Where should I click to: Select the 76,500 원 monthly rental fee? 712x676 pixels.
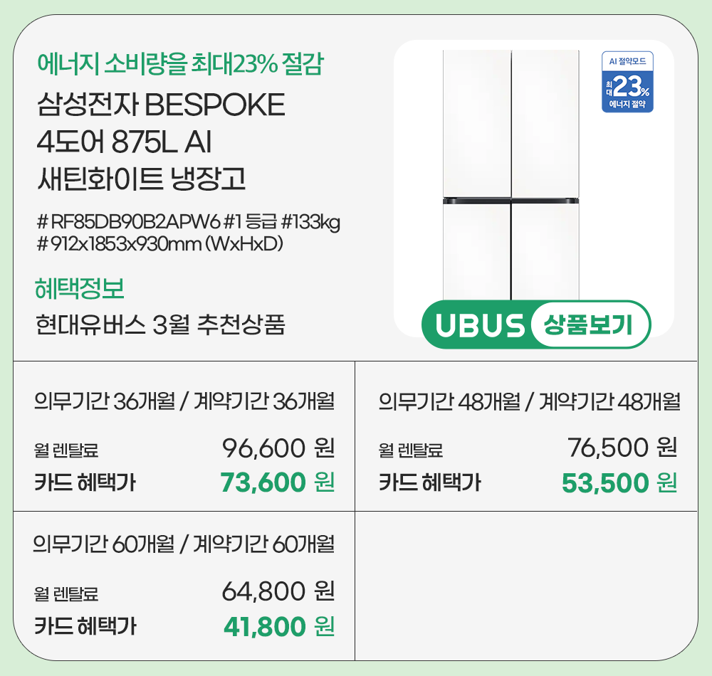[x=622, y=448]
